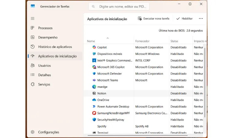Click the OneDrive cloud icon
The height and width of the screenshot is (138, 233).
click(x=94, y=100)
